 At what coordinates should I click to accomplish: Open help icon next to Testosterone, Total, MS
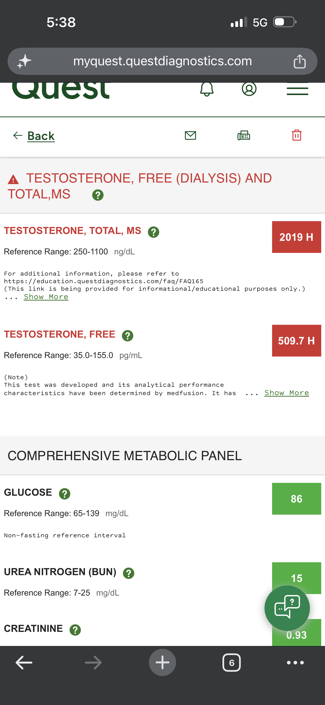tap(153, 232)
